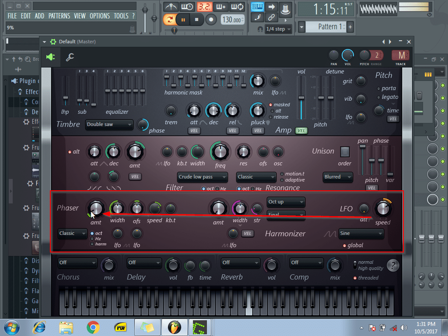Image resolution: width=448 pixels, height=336 pixels.
Task: Open the VIEW menu
Action: (x=80, y=16)
